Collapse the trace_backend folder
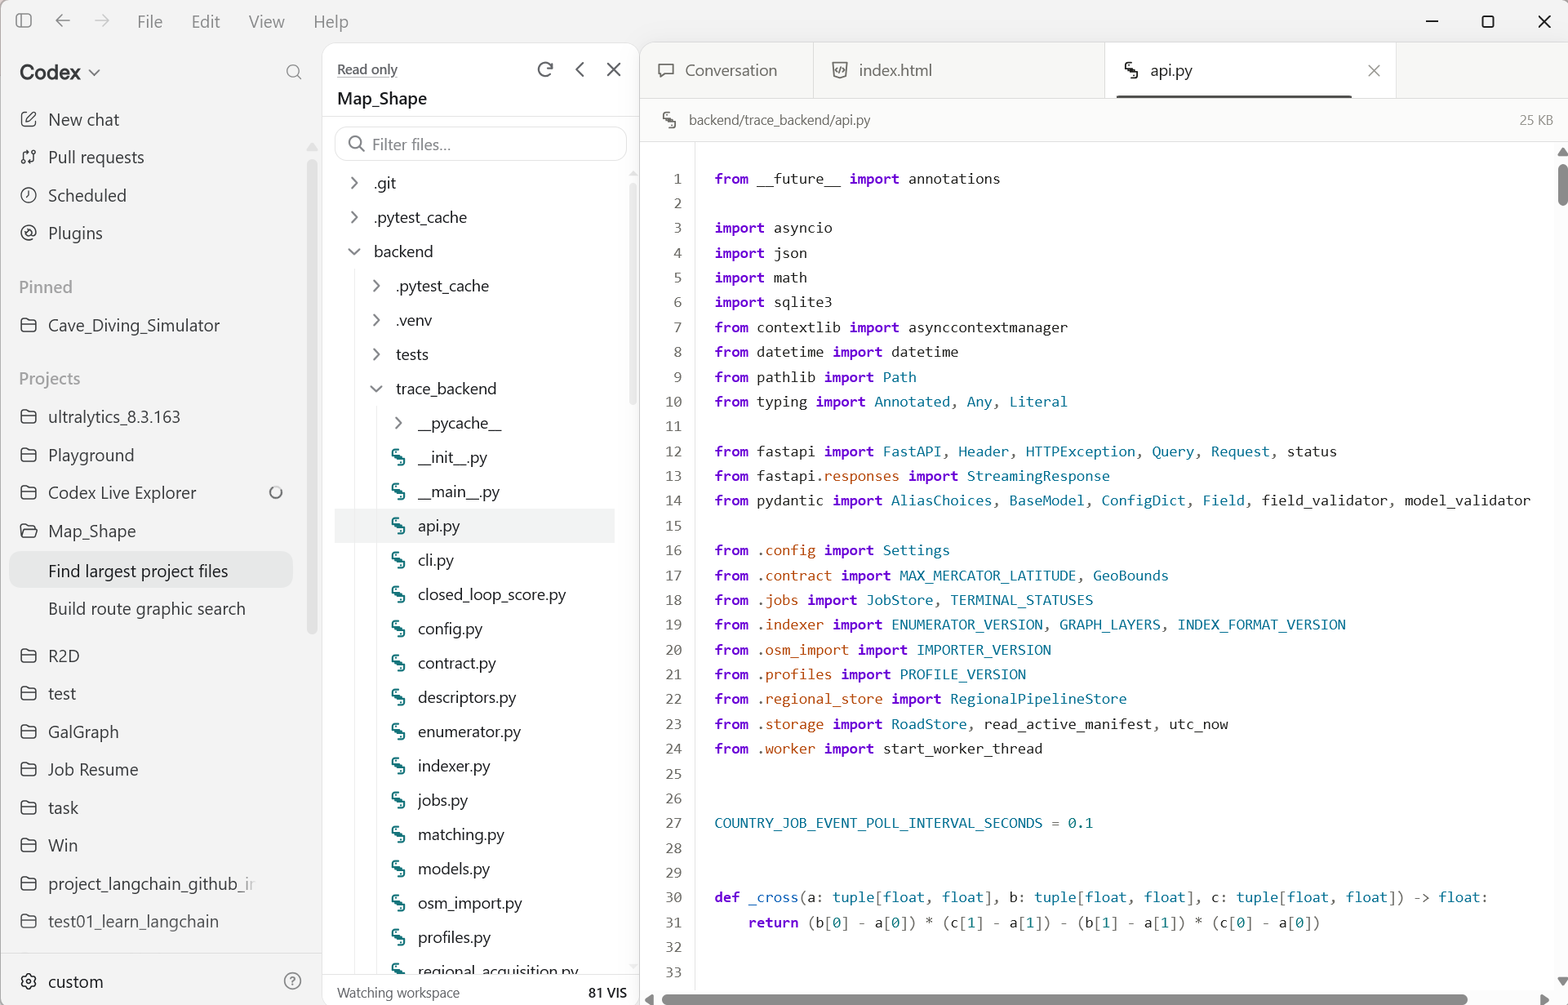 pyautogui.click(x=376, y=389)
